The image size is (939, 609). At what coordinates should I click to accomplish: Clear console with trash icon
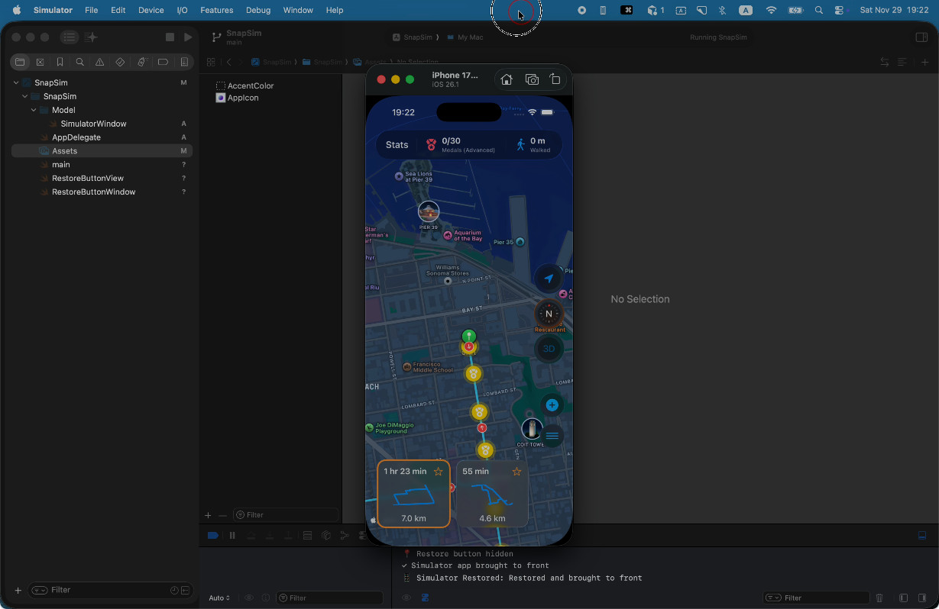(x=879, y=598)
